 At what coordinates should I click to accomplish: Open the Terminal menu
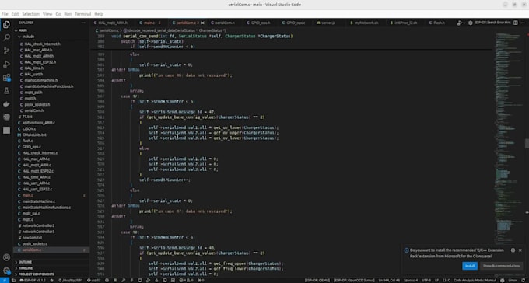tap(83, 14)
